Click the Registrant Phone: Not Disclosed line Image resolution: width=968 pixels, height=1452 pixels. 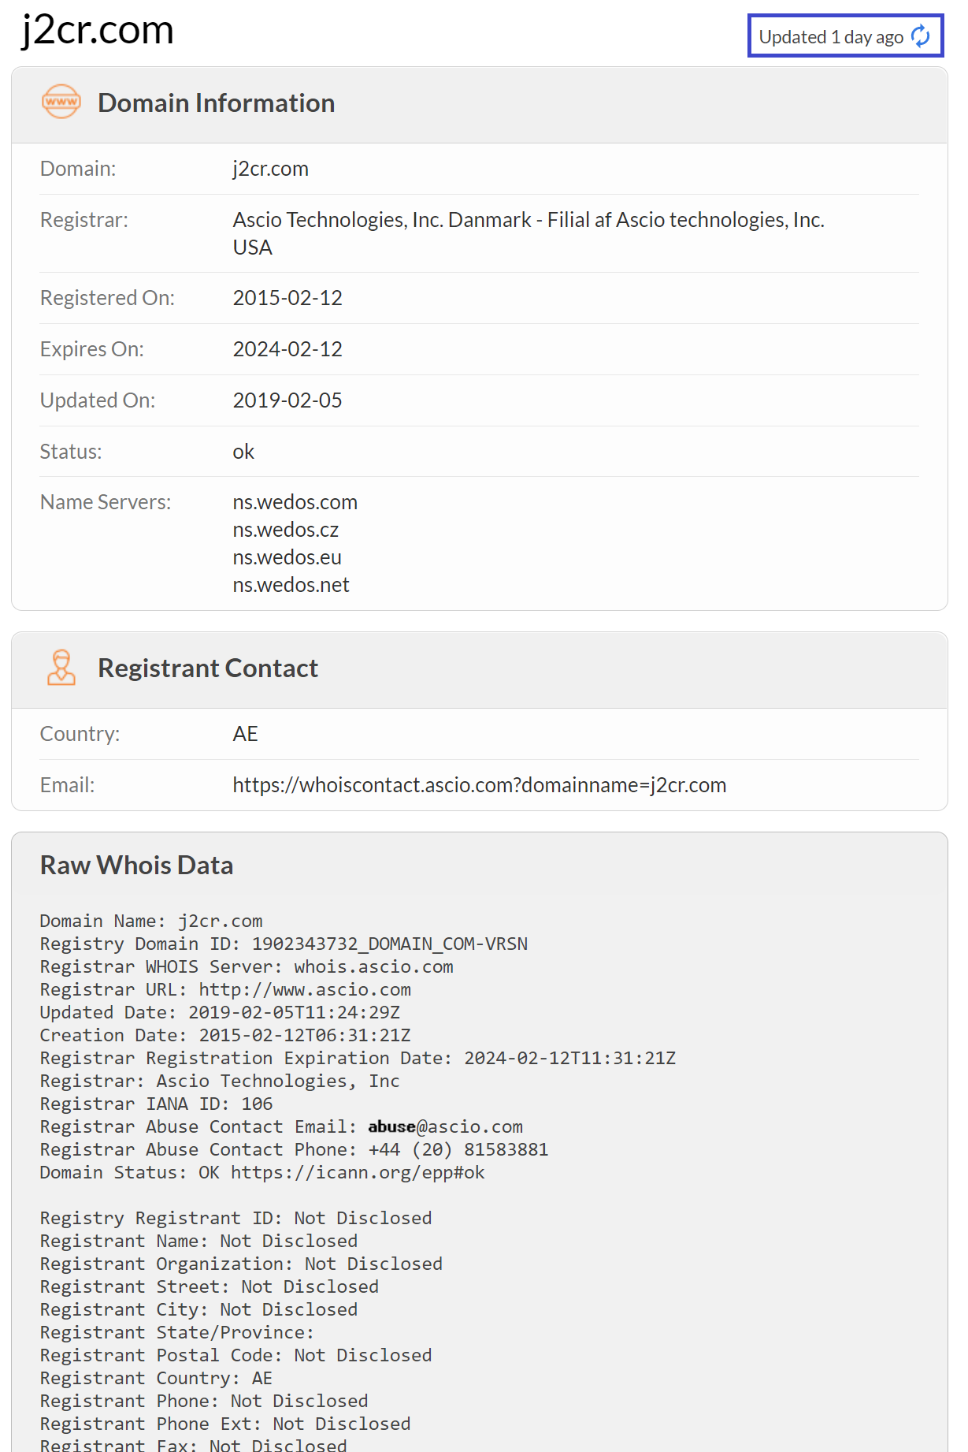pyautogui.click(x=204, y=1401)
